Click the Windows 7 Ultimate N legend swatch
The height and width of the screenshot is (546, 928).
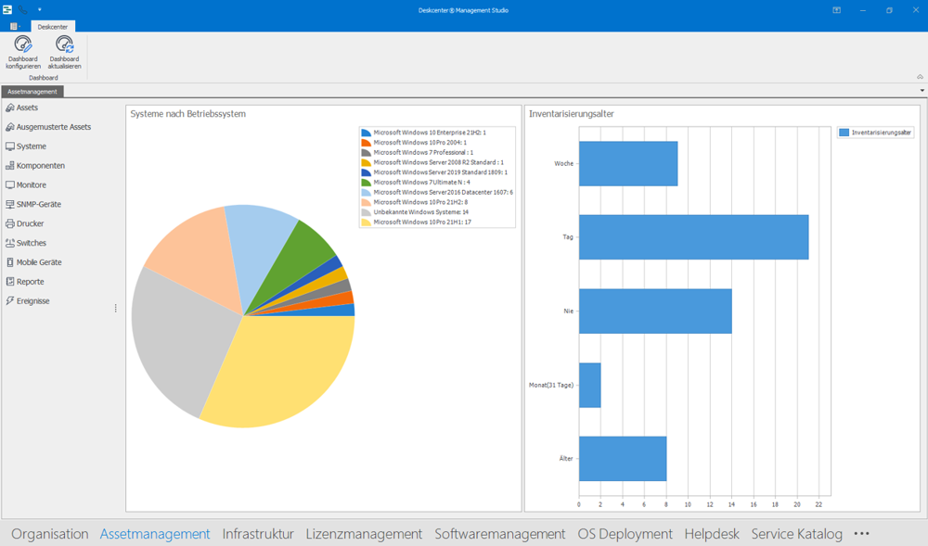coord(366,183)
